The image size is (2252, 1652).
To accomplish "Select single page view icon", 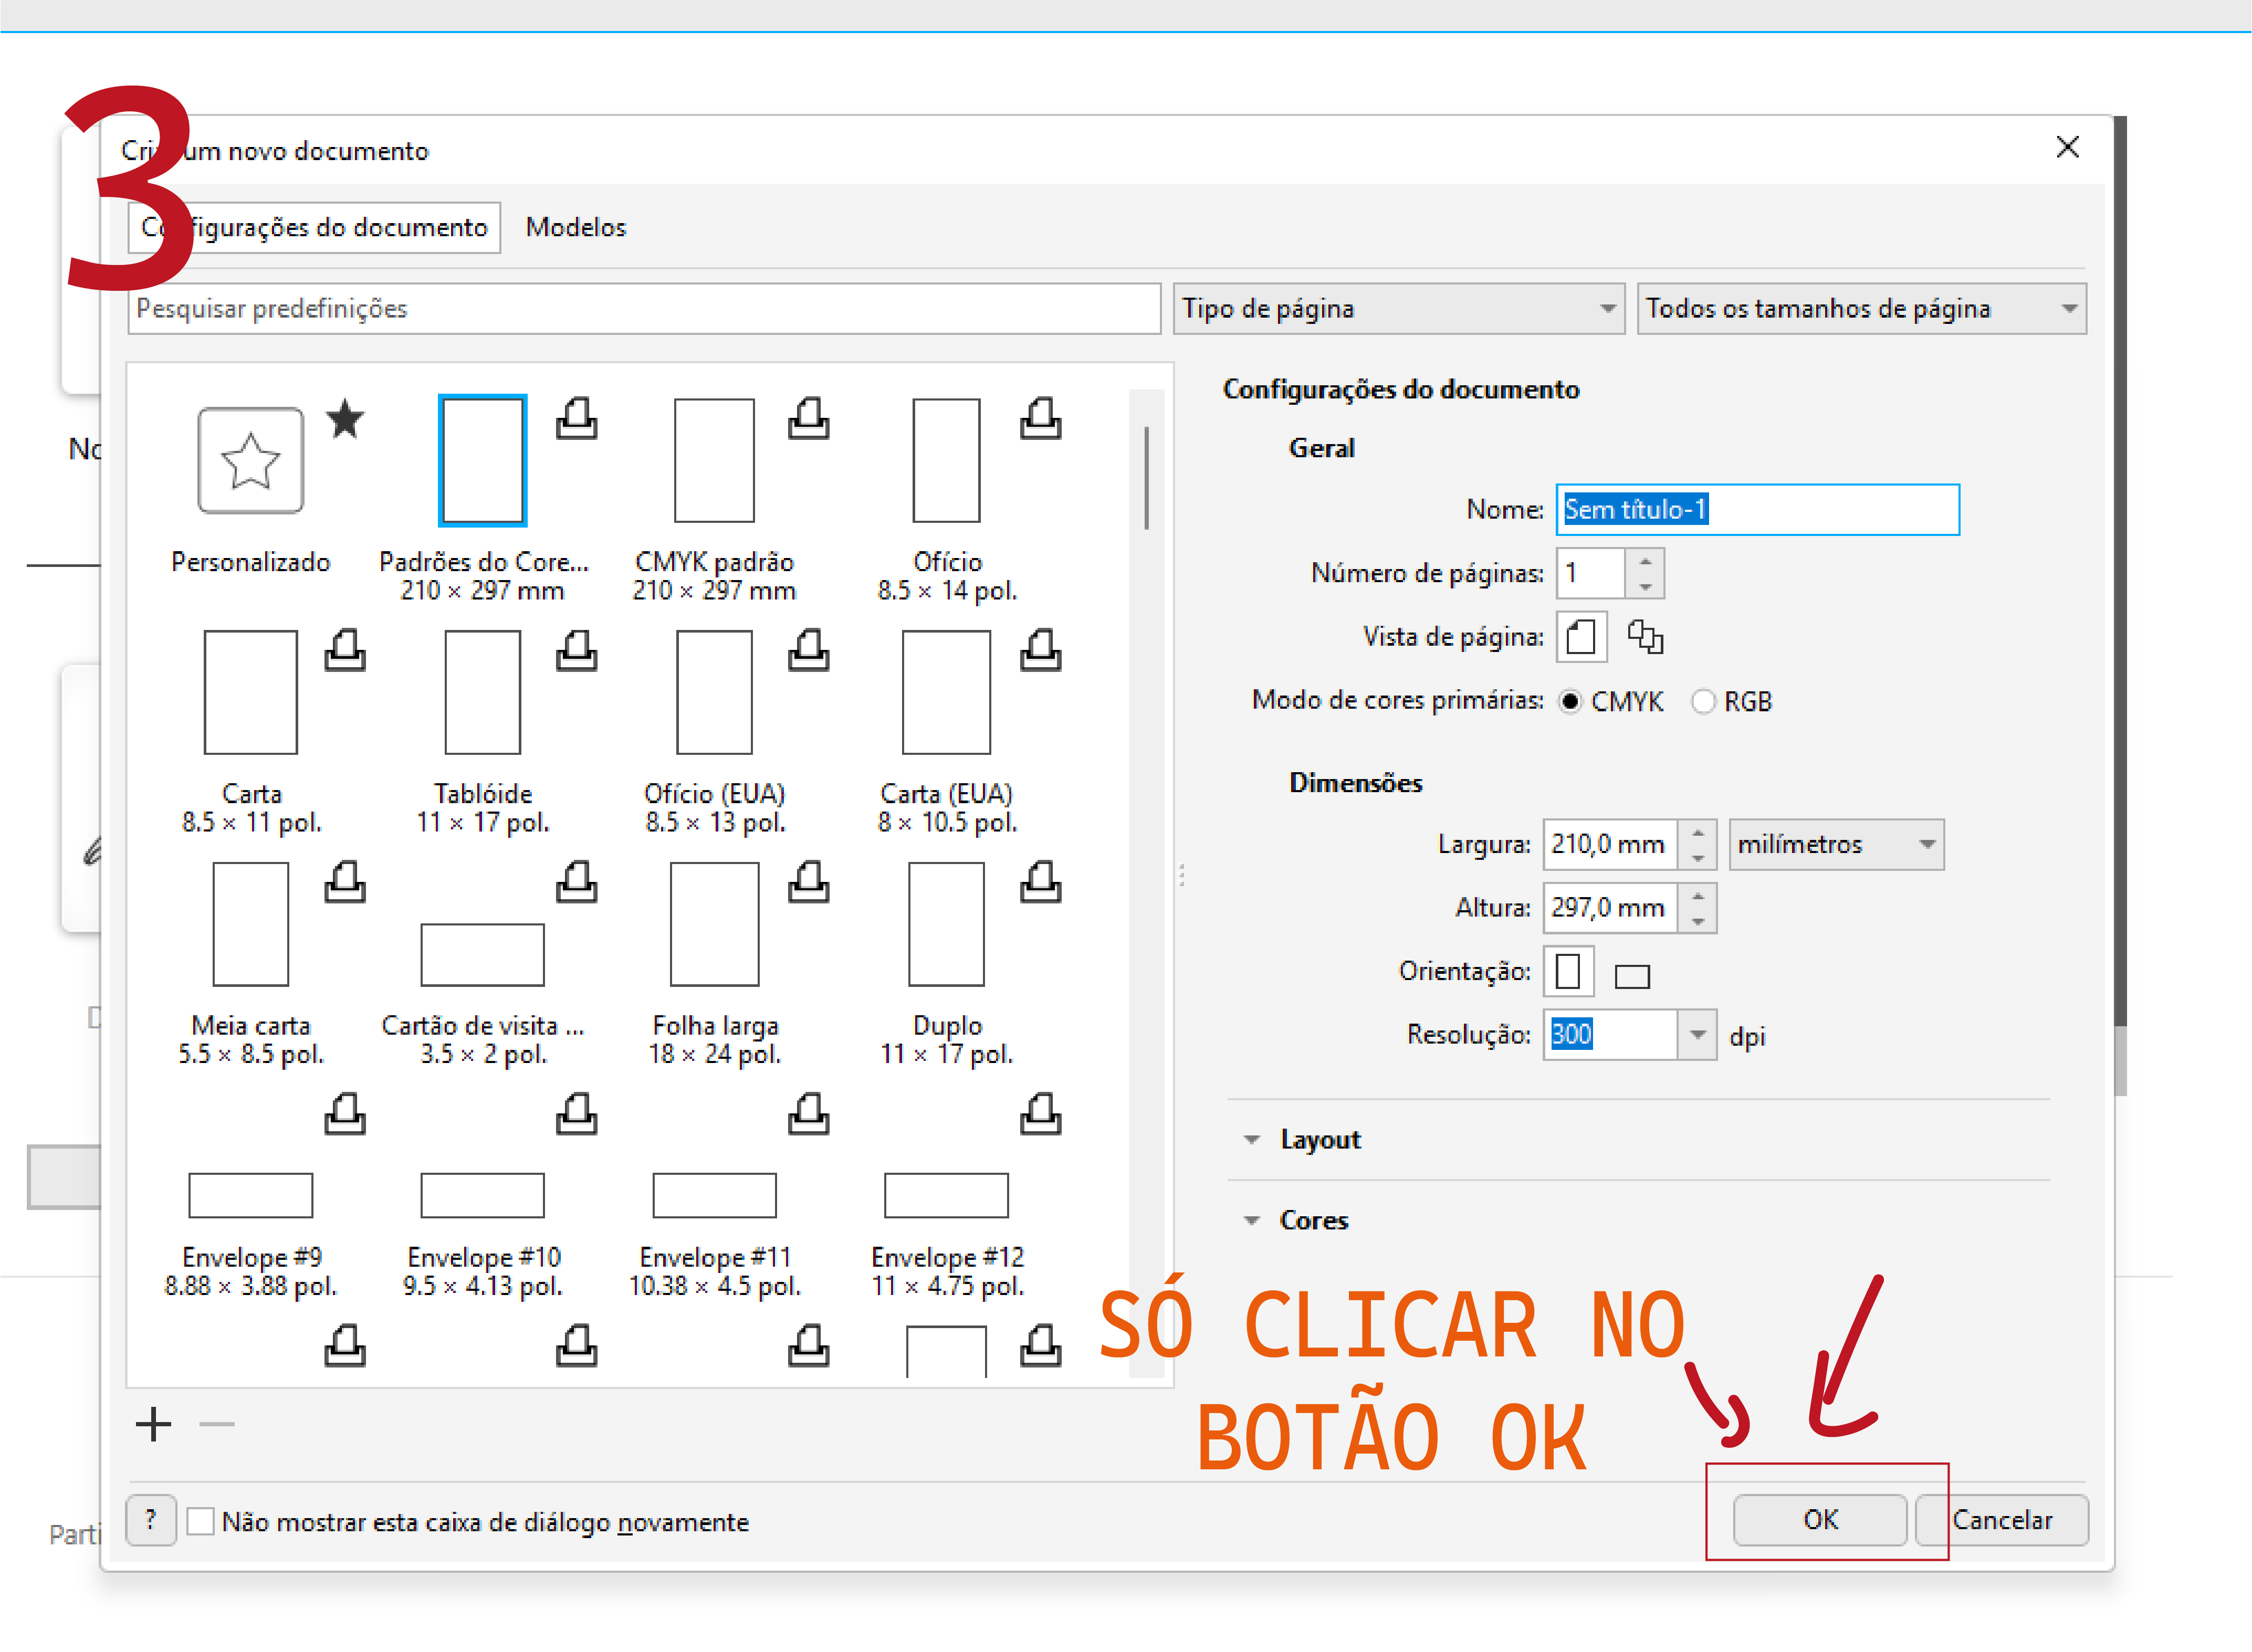I will tap(1581, 637).
